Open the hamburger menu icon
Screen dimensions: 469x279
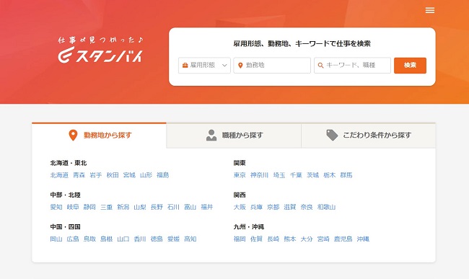point(430,11)
